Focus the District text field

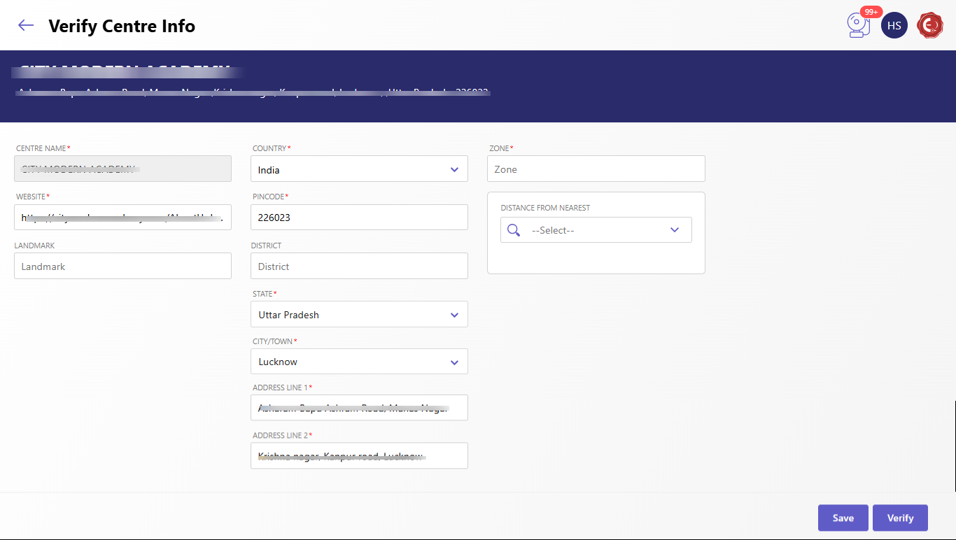click(359, 267)
